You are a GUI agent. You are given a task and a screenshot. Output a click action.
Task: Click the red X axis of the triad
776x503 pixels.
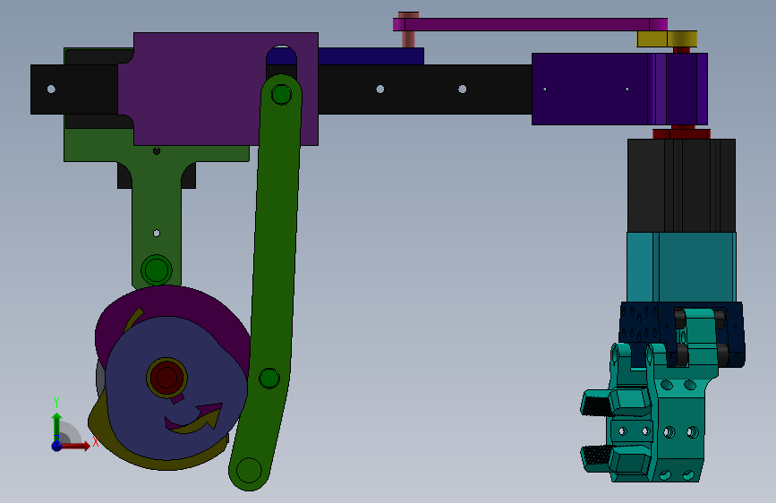pyautogui.click(x=75, y=446)
